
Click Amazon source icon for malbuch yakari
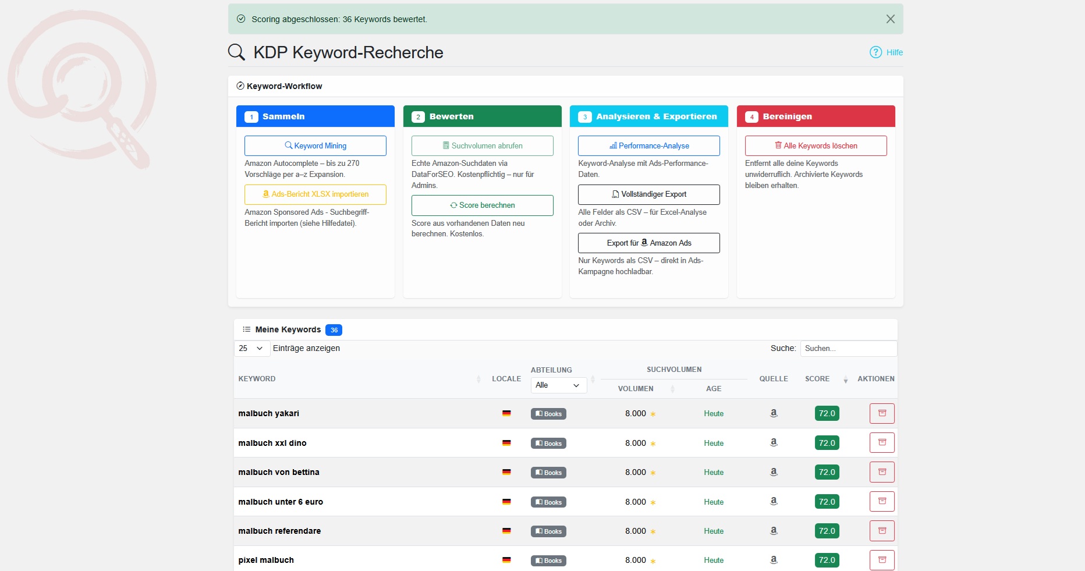point(774,413)
